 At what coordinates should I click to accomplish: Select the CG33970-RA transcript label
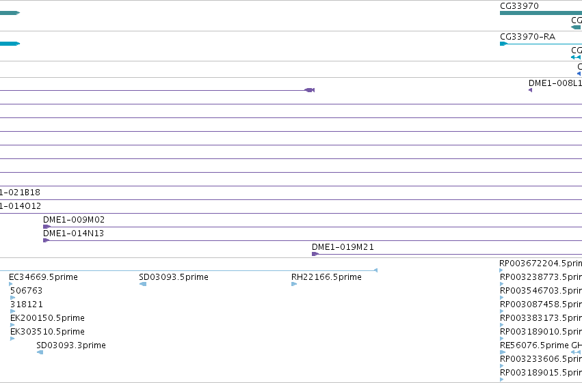pyautogui.click(x=527, y=37)
